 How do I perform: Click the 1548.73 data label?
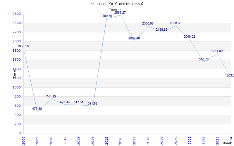click(203, 59)
